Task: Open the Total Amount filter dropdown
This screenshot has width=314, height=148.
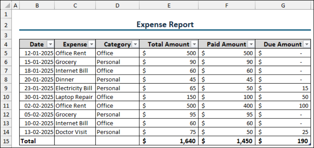Action: coord(194,44)
